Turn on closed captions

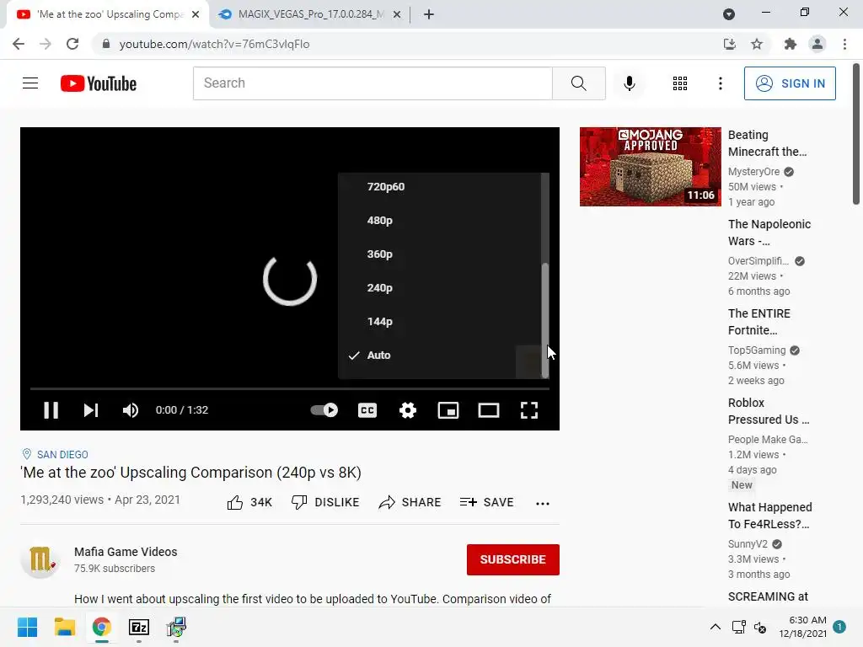367,410
